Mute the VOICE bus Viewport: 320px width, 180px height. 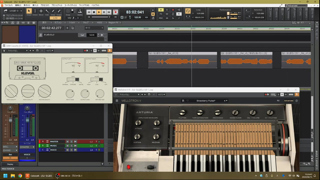[x=67, y=150]
